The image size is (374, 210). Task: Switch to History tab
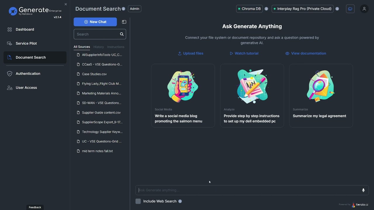[x=98, y=47]
